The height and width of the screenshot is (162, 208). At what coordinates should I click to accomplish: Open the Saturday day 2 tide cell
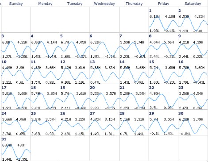click(193, 20)
